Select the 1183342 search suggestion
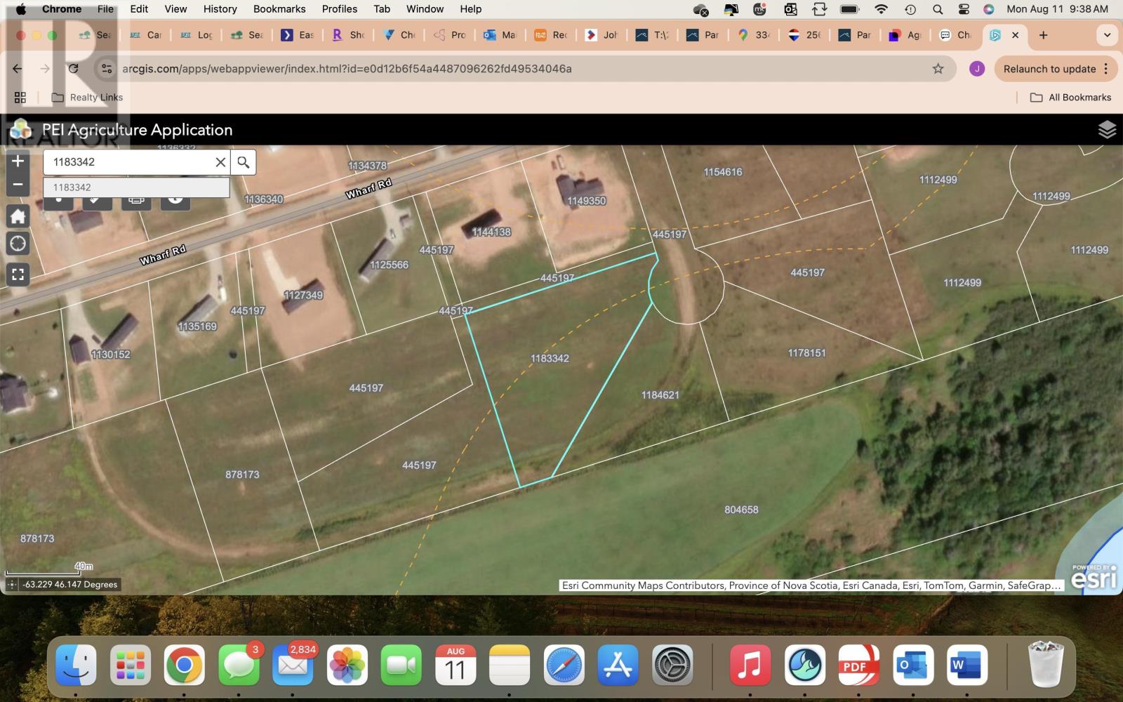Viewport: 1123px width, 702px height. tap(136, 187)
